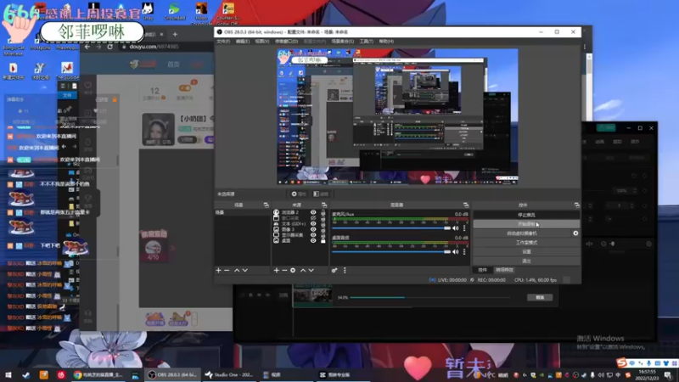Switch to the 转场特效 tab

point(504,270)
